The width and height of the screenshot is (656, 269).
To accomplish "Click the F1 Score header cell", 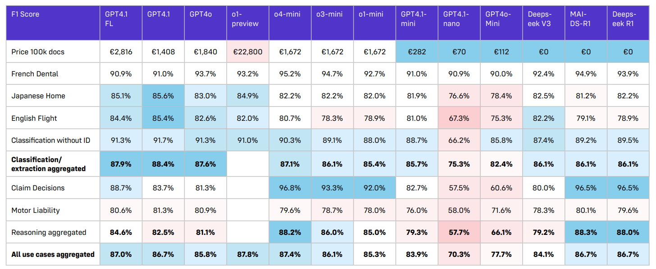I will click(25, 14).
